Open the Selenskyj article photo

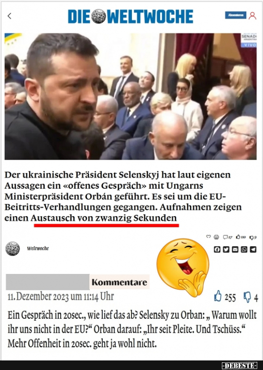coord(131,97)
